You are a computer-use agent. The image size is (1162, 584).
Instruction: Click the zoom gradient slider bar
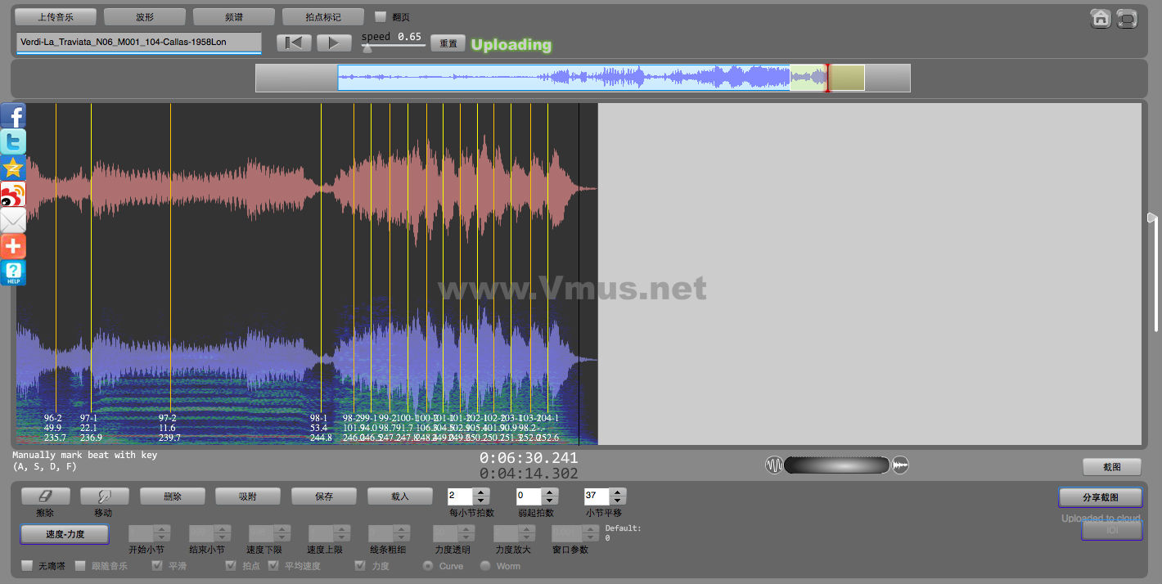click(837, 465)
